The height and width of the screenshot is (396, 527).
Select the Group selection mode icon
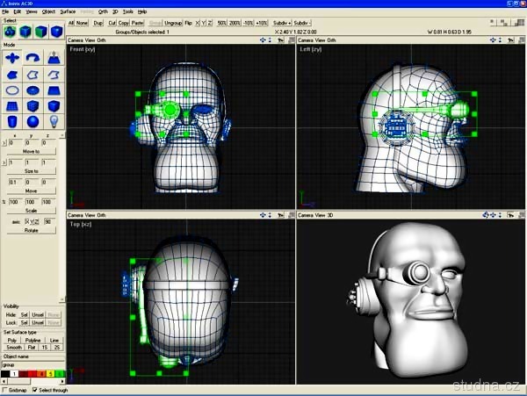pos(11,32)
